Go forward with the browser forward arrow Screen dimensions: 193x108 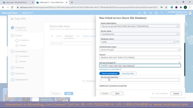point(8,7)
